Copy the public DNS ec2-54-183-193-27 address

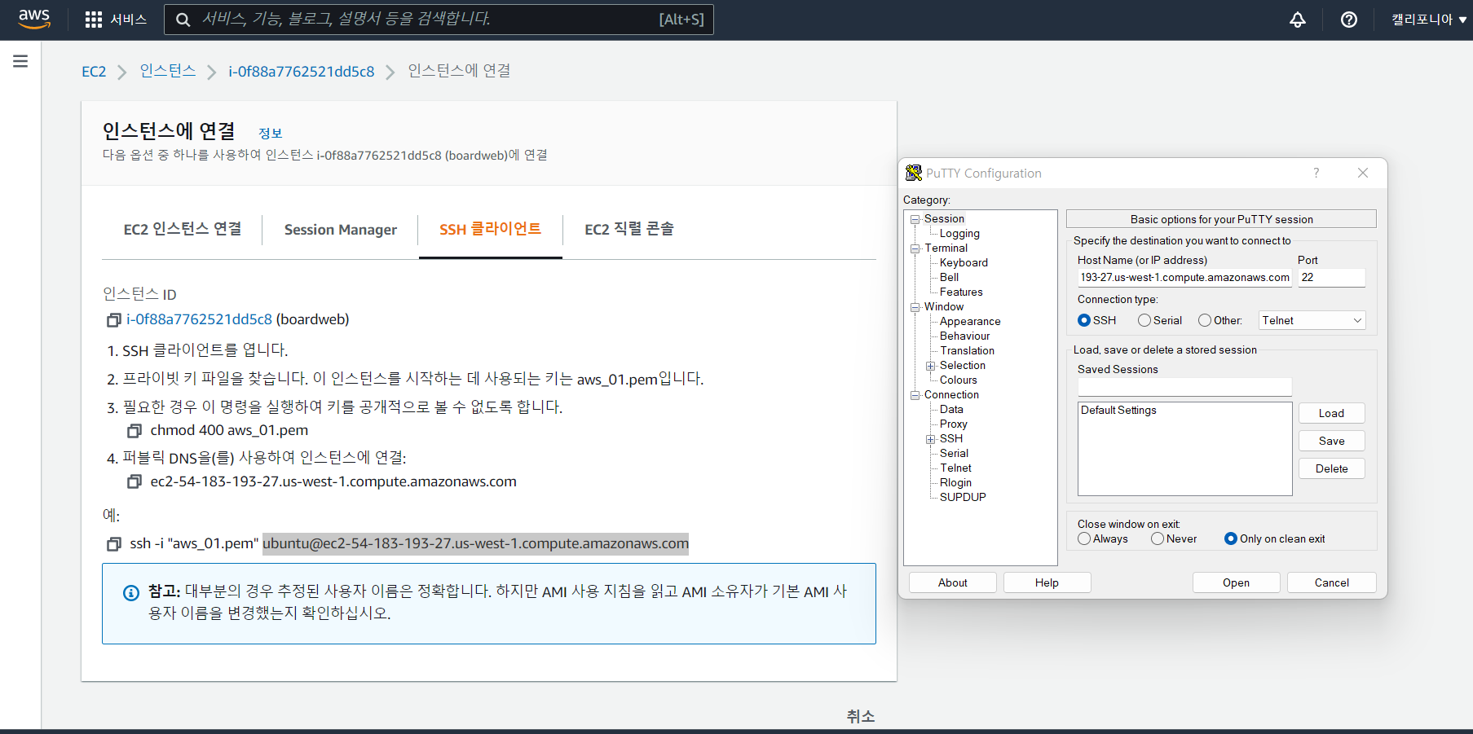pyautogui.click(x=135, y=482)
